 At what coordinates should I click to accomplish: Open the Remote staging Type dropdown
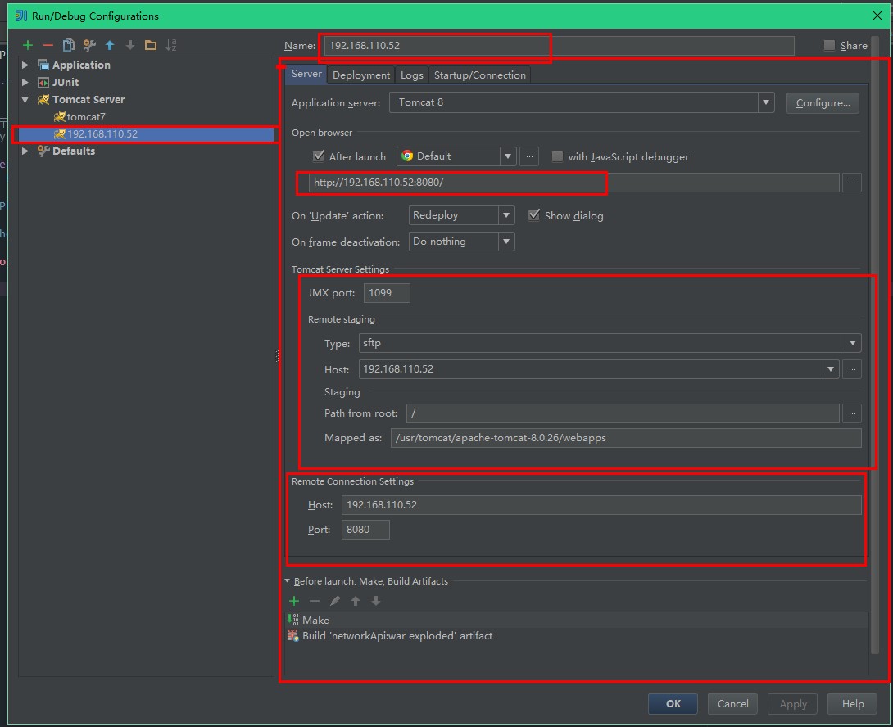tap(853, 343)
